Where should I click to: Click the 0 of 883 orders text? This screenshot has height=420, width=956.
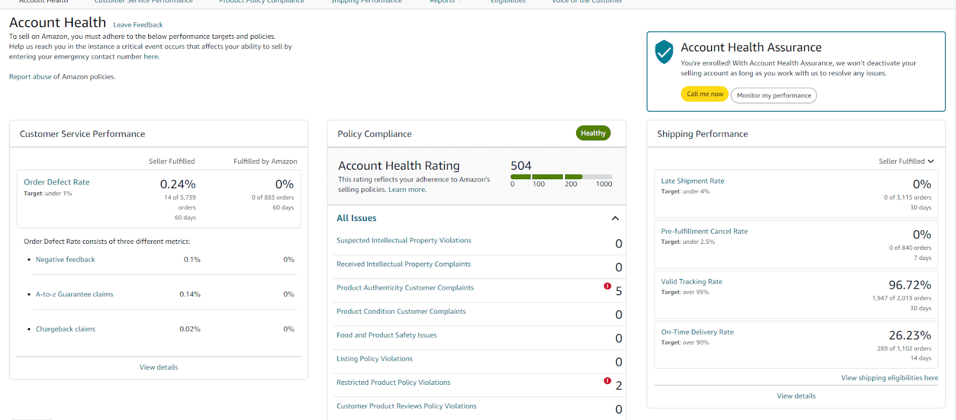(272, 197)
